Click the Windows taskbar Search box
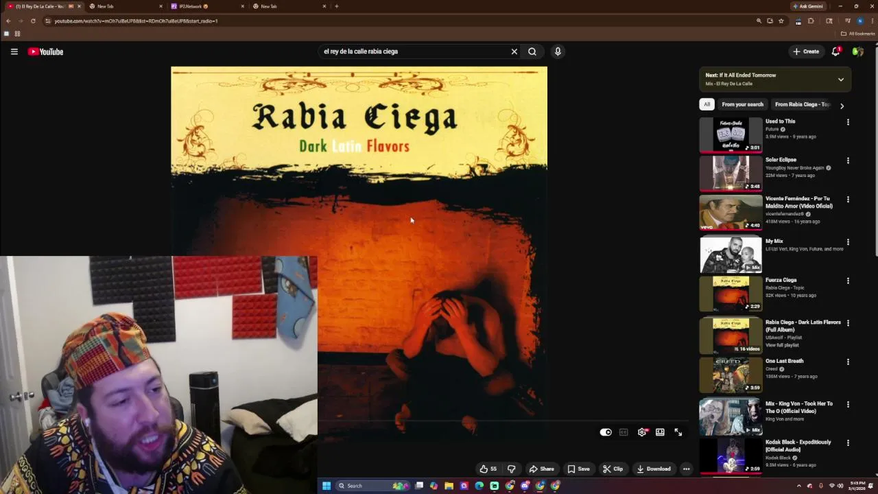Screen dimensions: 878x494 [x=372, y=486]
